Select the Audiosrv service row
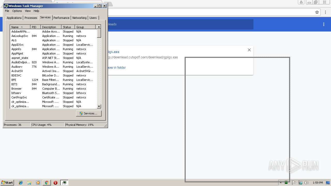The image size is (331, 186). [53, 67]
